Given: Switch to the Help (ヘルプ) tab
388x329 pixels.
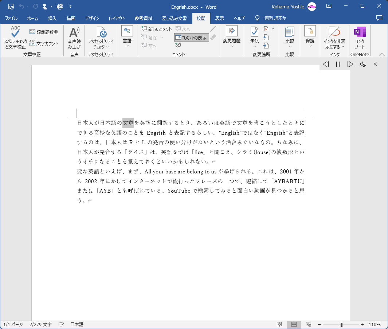Looking at the screenshot, I should [239, 18].
